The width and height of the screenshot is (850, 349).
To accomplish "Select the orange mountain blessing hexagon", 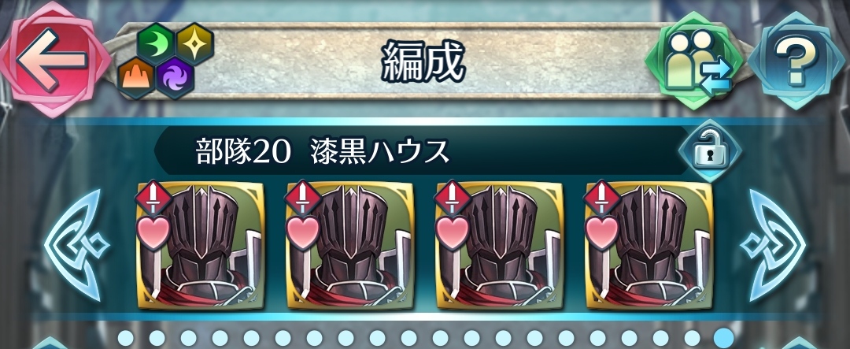I will (x=135, y=79).
